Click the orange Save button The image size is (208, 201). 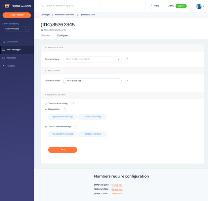(x=63, y=150)
